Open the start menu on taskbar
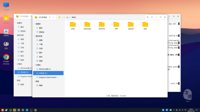 (x=3, y=110)
